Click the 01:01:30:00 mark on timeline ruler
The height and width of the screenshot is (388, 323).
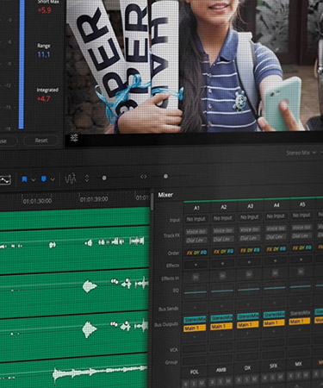click(37, 201)
